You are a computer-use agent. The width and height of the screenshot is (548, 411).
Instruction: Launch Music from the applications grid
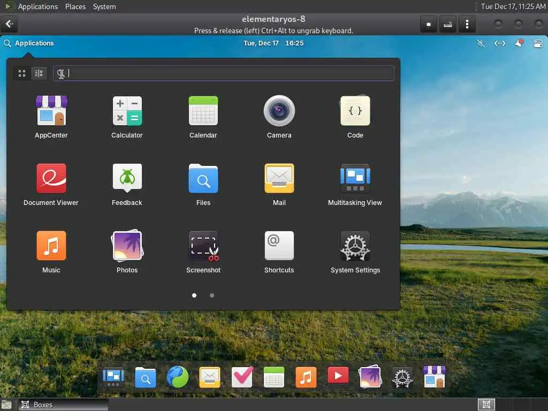(x=51, y=252)
